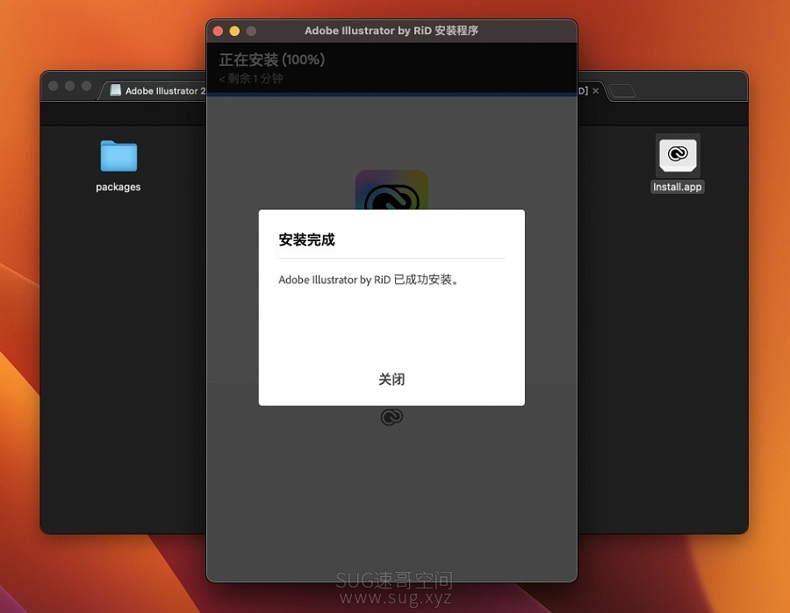Click the disabled zoom button of the installer
Viewport: 790px width, 613px height.
point(251,32)
